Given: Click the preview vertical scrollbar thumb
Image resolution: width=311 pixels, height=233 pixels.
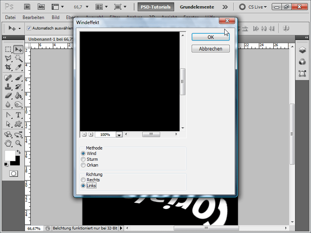Looking at the screenshot, I should point(183,82).
